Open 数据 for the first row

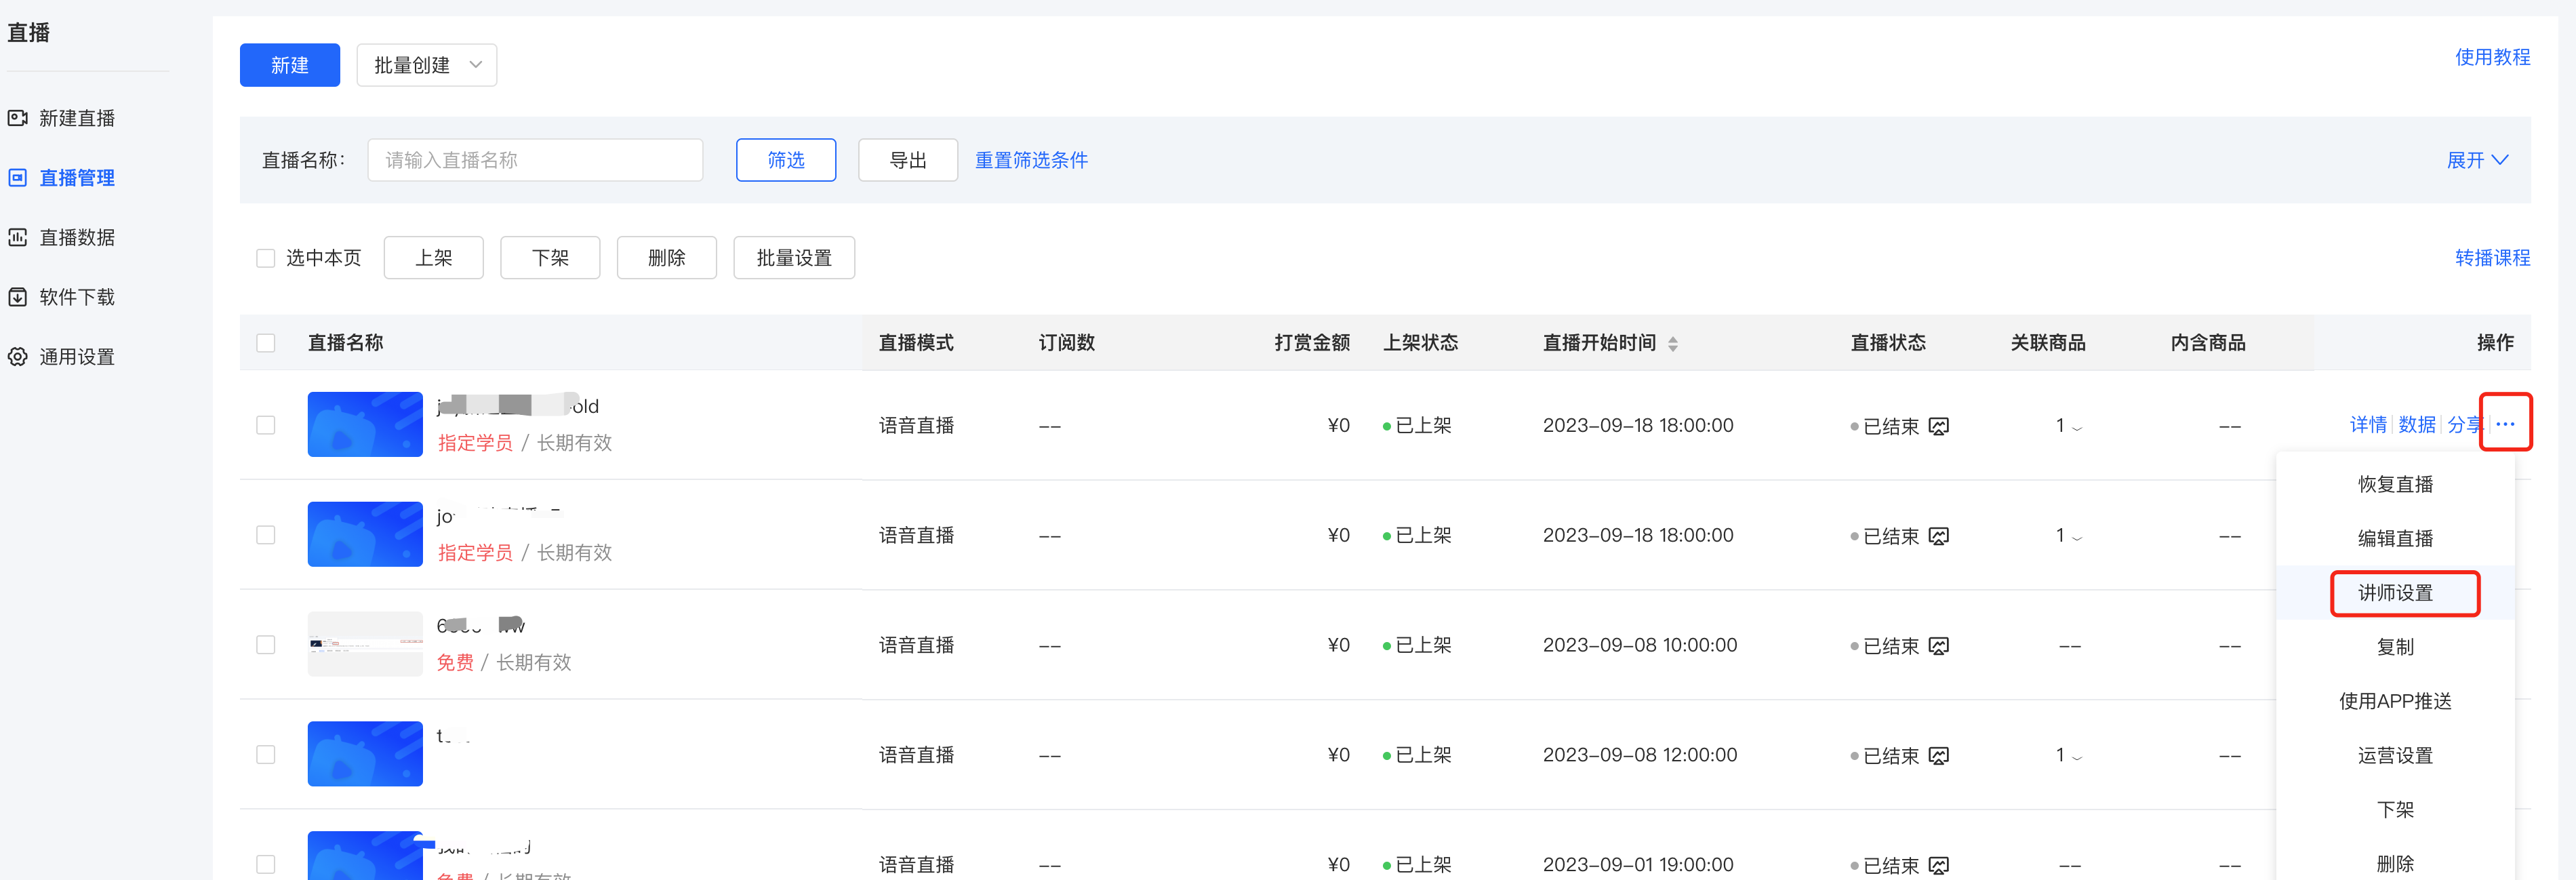click(2417, 425)
